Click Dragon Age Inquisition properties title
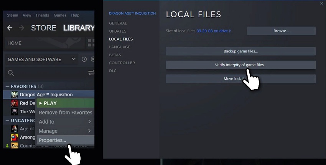 point(132,13)
